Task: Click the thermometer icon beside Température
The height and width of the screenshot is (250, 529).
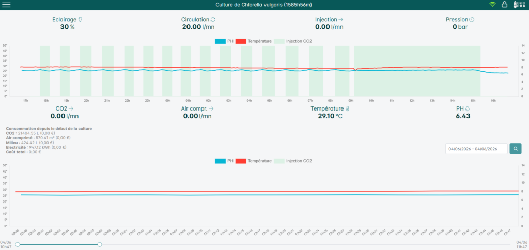Action: pyautogui.click(x=348, y=108)
